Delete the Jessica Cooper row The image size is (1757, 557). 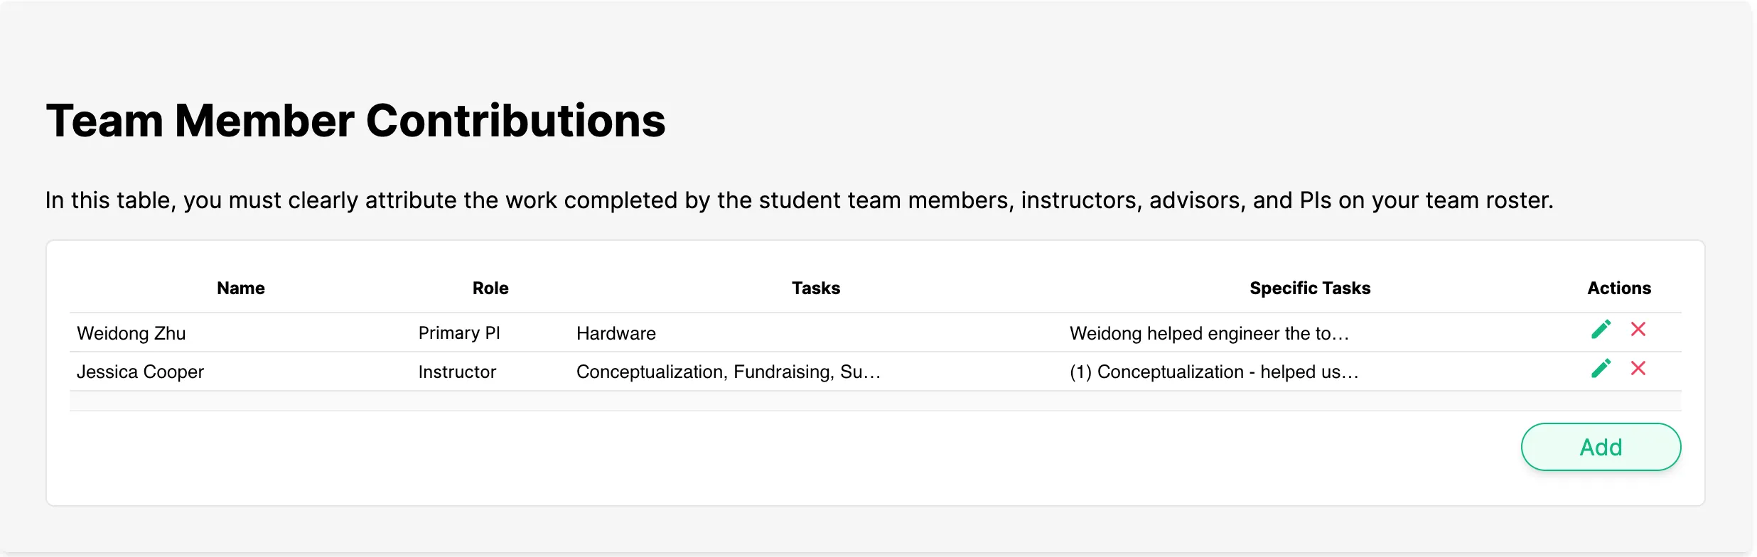click(x=1638, y=369)
